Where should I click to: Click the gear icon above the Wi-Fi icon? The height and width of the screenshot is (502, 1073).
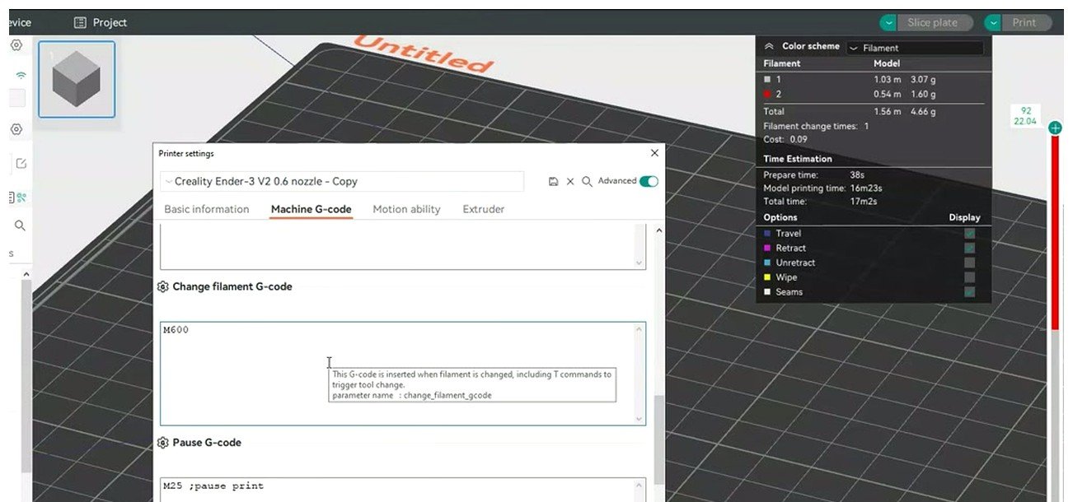[16, 45]
